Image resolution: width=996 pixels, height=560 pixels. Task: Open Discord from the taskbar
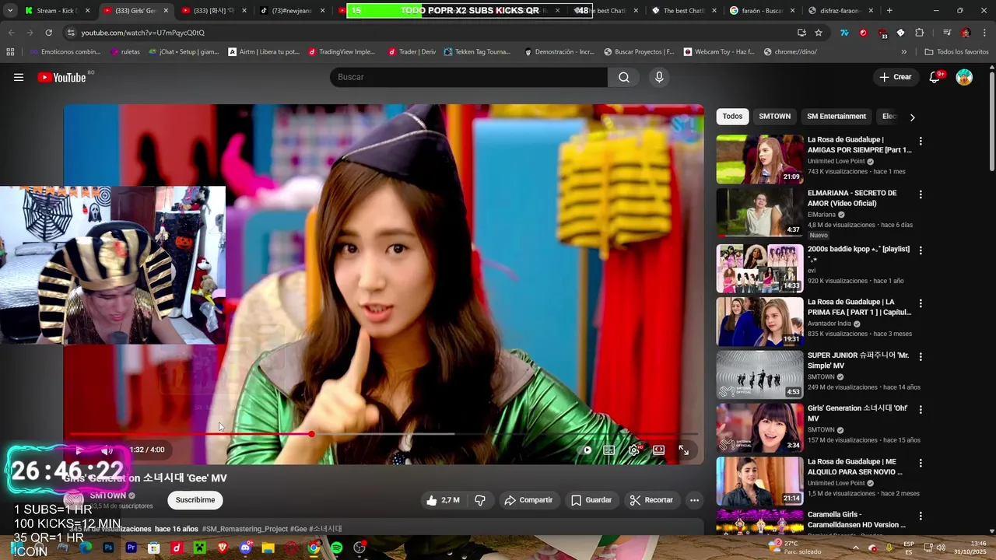click(246, 548)
